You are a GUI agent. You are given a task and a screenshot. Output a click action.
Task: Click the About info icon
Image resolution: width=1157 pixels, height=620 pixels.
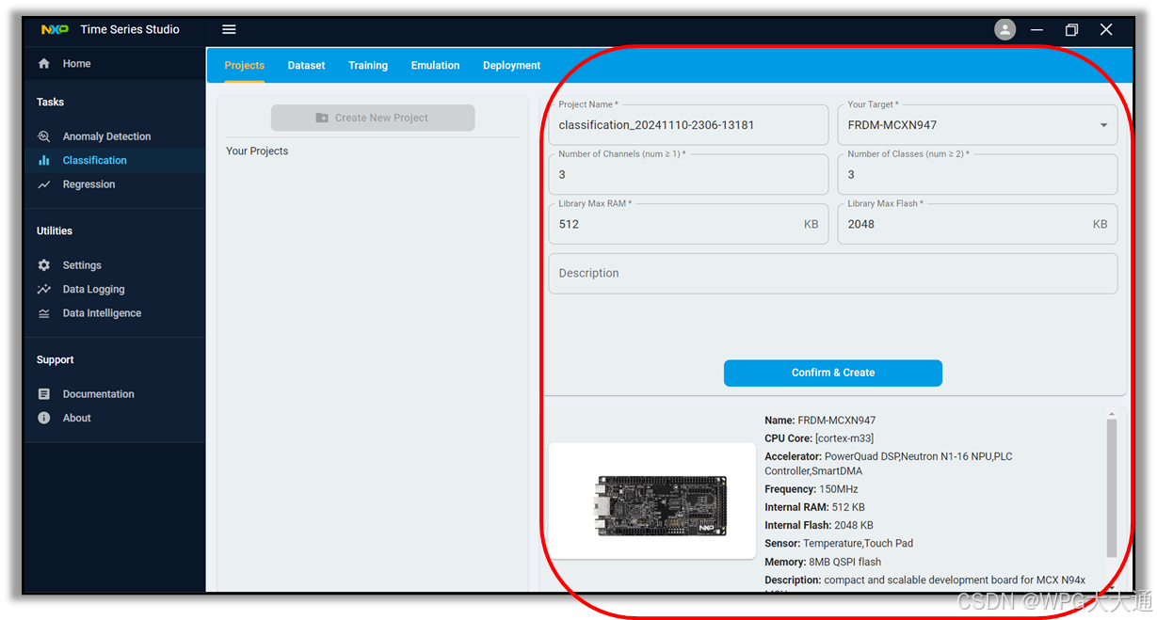pos(43,418)
